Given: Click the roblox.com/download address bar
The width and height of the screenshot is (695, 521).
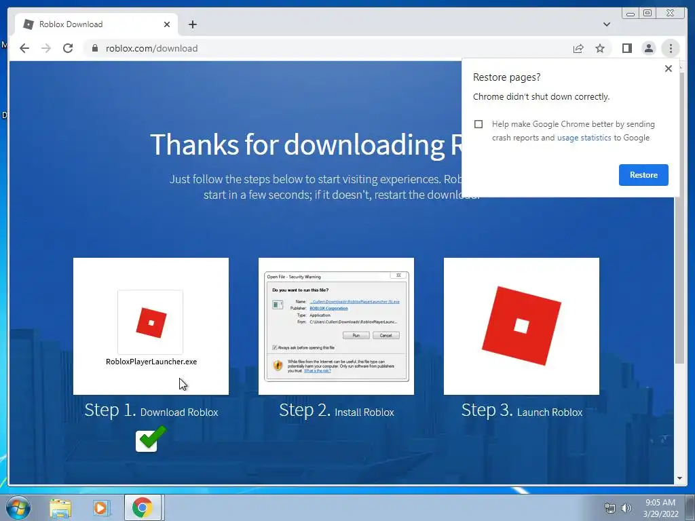Looking at the screenshot, I should (x=328, y=48).
